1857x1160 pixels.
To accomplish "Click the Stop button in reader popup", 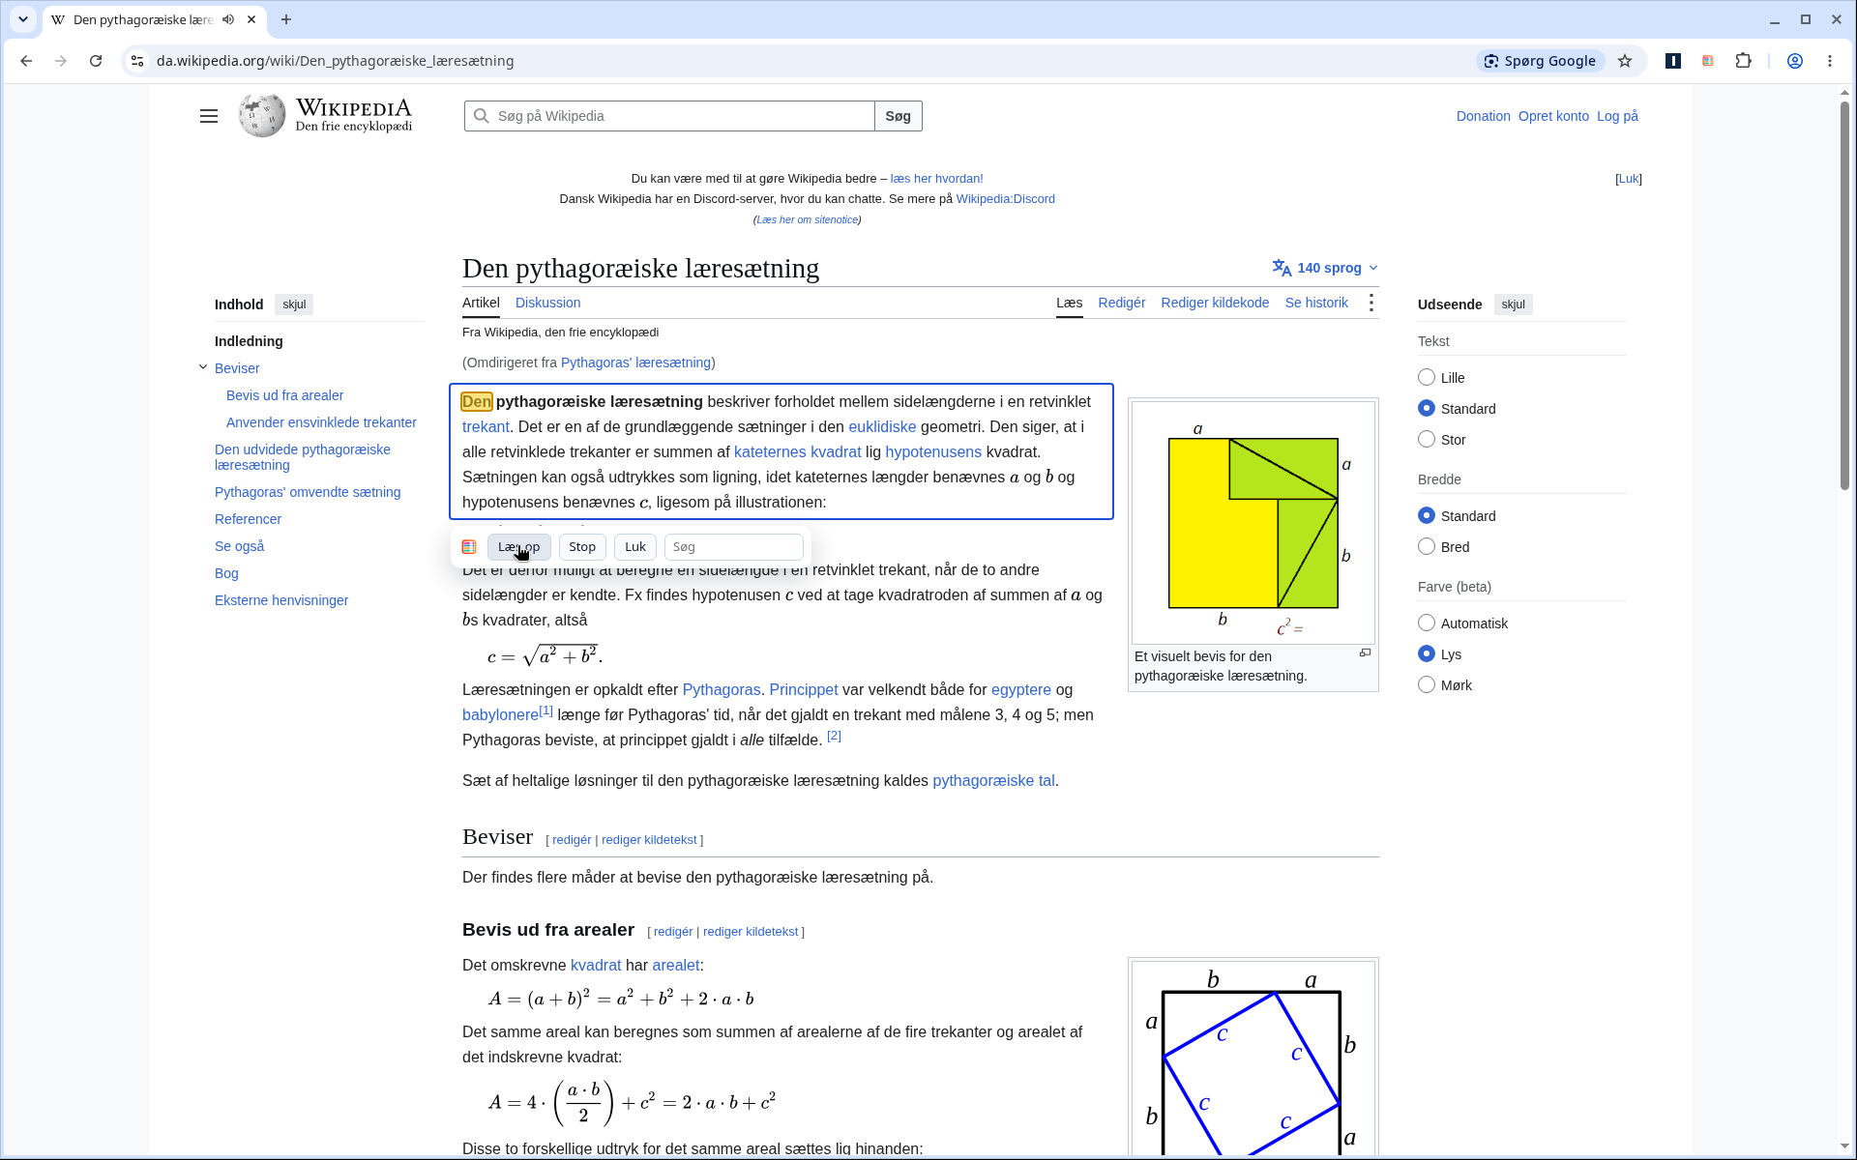I will click(582, 547).
